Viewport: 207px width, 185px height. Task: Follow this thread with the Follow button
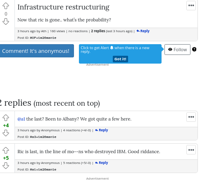[177, 50]
